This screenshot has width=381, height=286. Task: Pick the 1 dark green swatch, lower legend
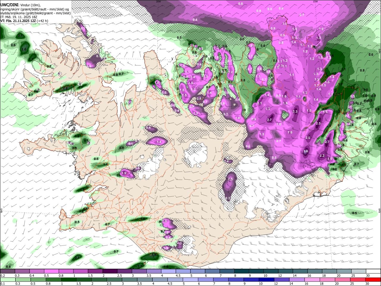pos(69,279)
